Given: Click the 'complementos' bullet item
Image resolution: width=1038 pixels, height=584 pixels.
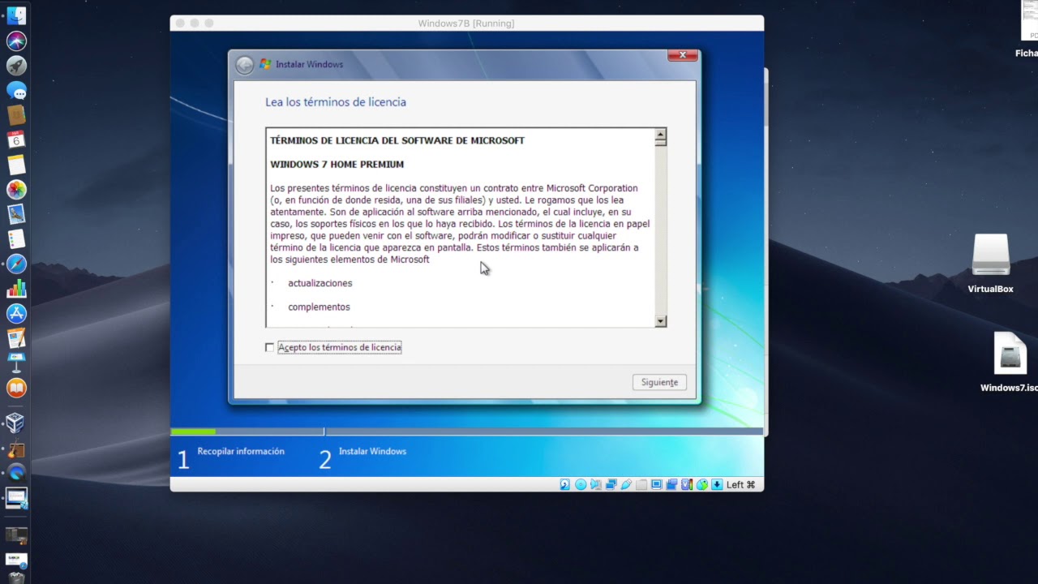Looking at the screenshot, I should click(x=319, y=307).
